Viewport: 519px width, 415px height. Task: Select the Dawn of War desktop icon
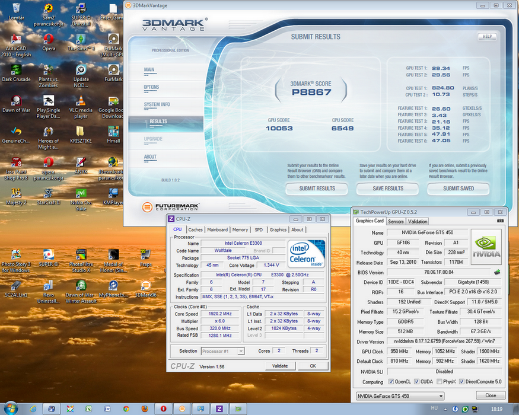click(16, 104)
